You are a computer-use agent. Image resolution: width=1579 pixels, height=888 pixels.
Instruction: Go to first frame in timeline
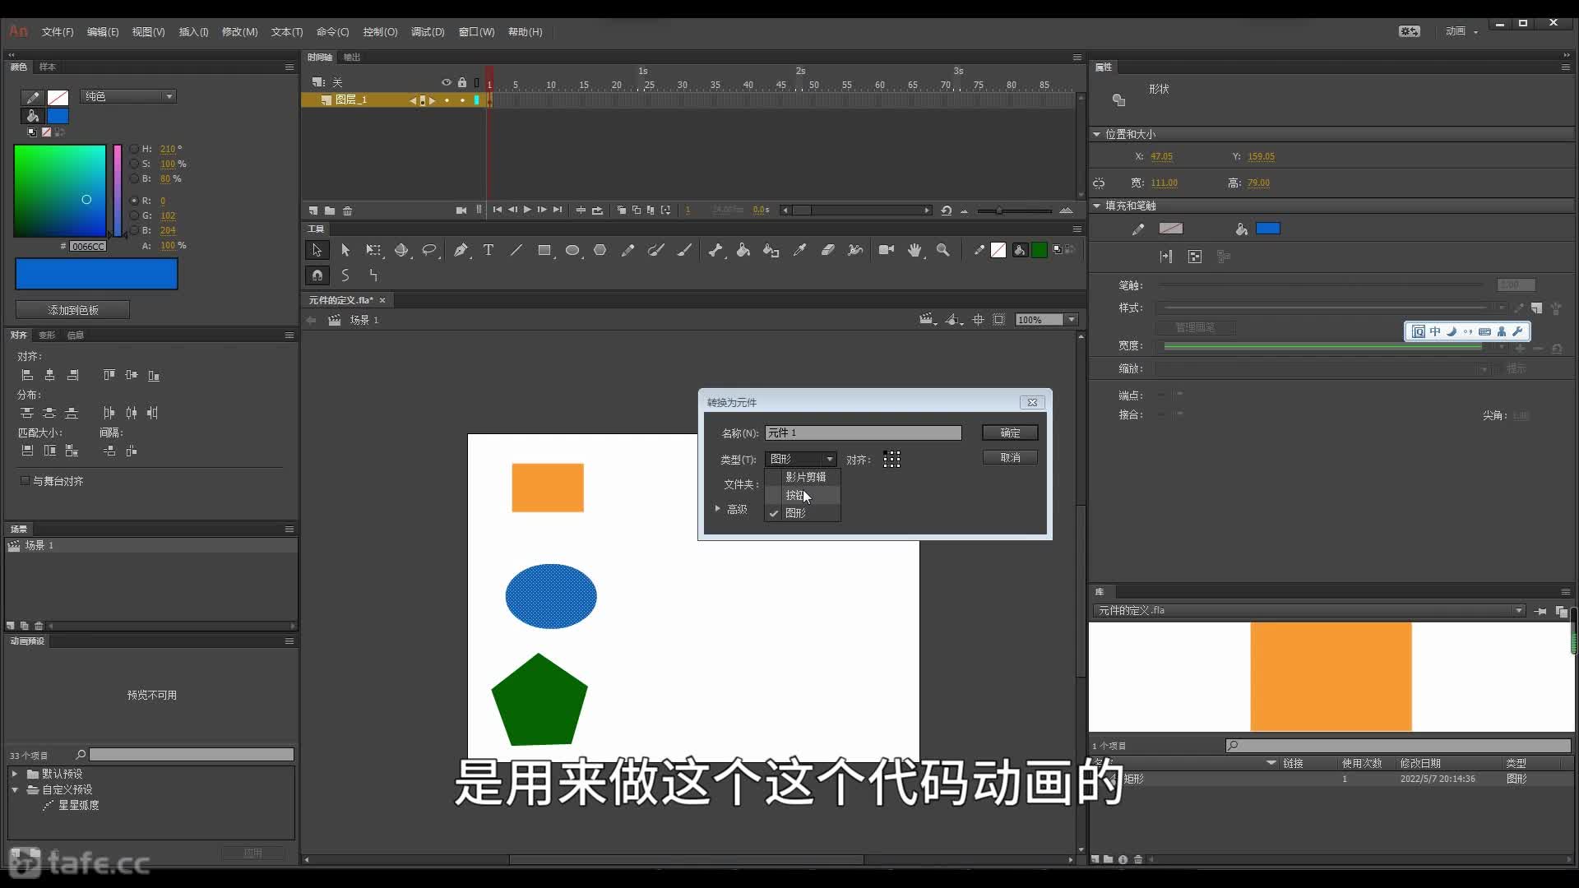click(x=498, y=210)
